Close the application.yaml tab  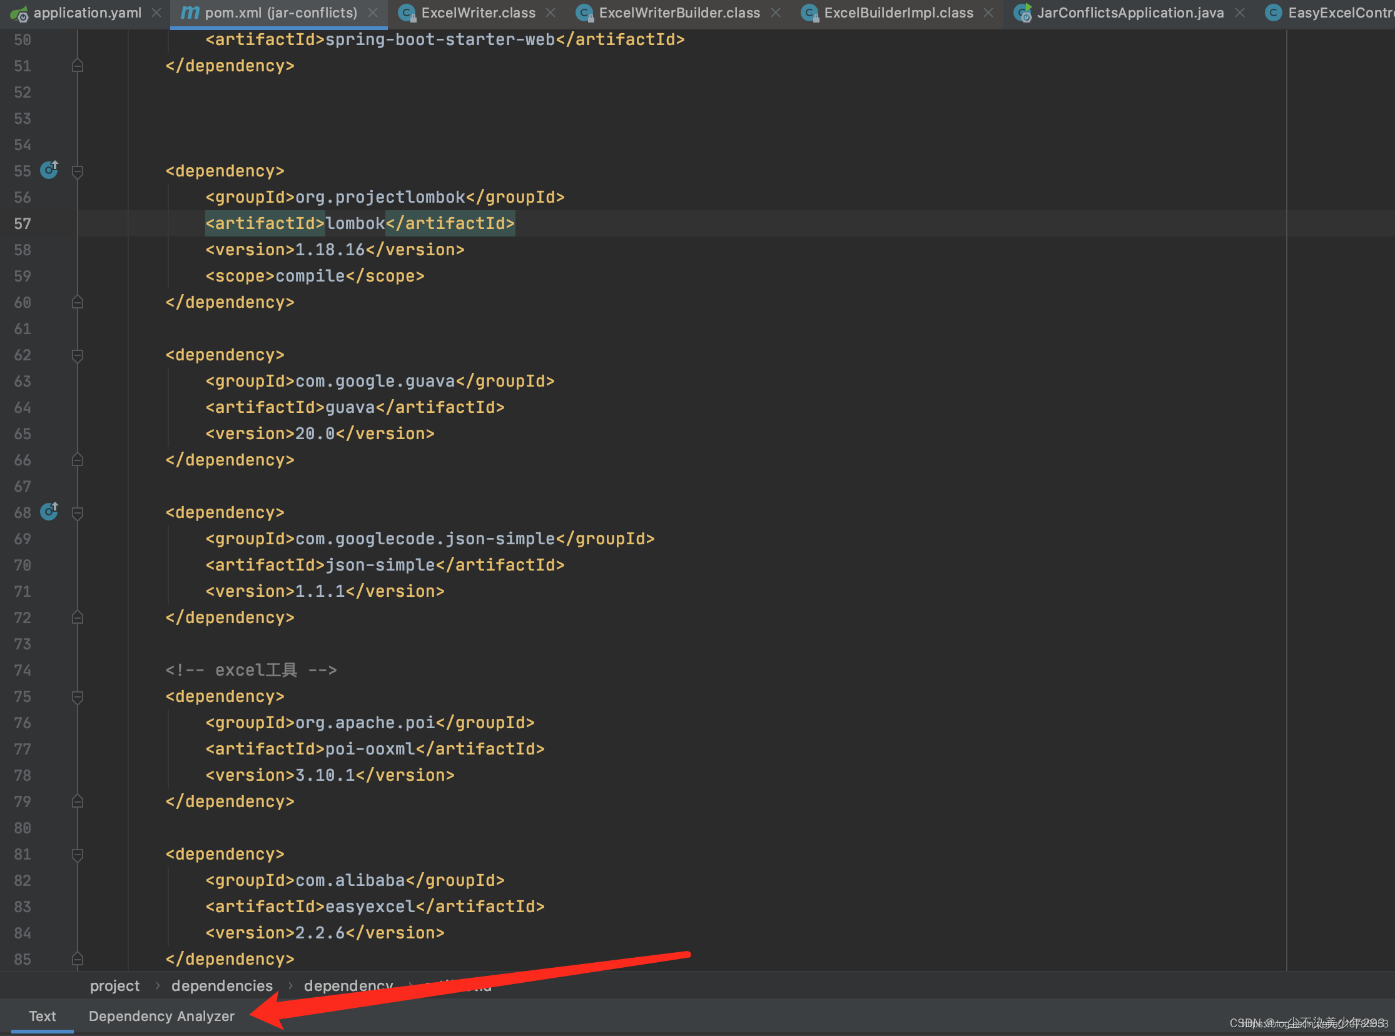(x=156, y=13)
